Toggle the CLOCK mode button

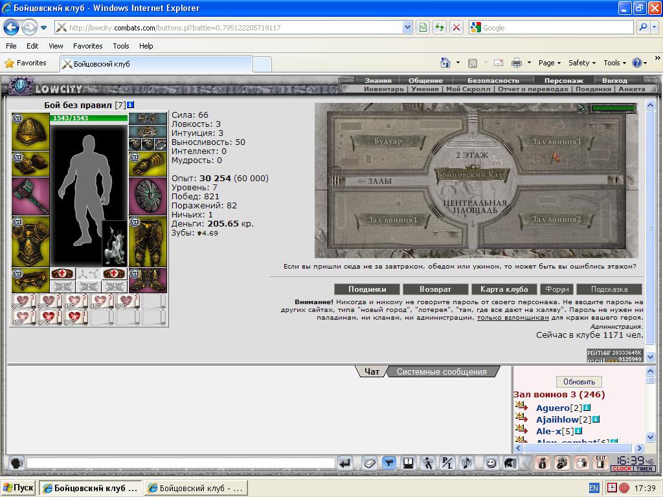(622, 469)
